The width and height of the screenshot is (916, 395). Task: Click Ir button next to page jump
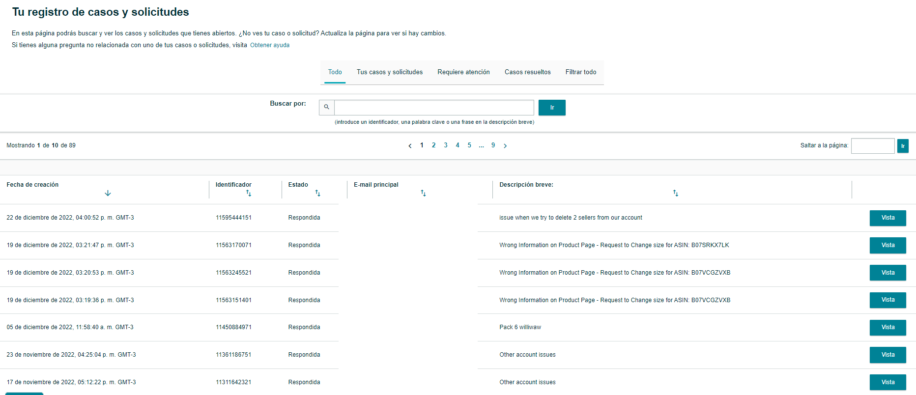click(903, 146)
